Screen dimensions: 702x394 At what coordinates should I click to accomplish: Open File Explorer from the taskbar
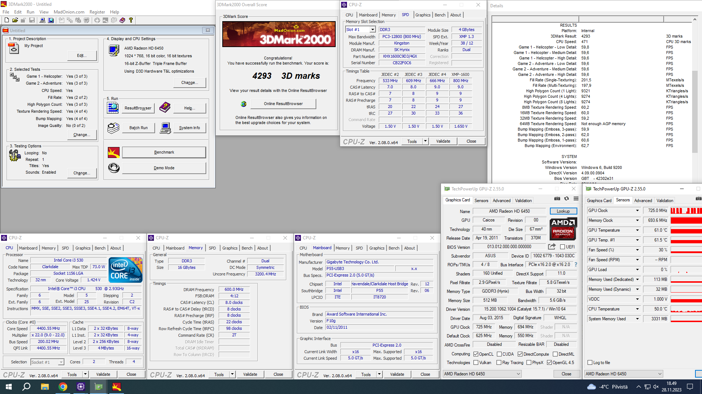pyautogui.click(x=45, y=387)
